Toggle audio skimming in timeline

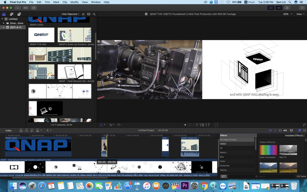pyautogui.click(x=275, y=130)
